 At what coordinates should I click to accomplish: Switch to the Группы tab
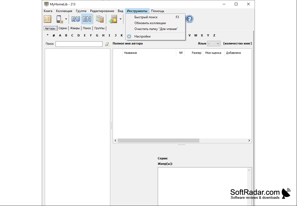pos(100,28)
